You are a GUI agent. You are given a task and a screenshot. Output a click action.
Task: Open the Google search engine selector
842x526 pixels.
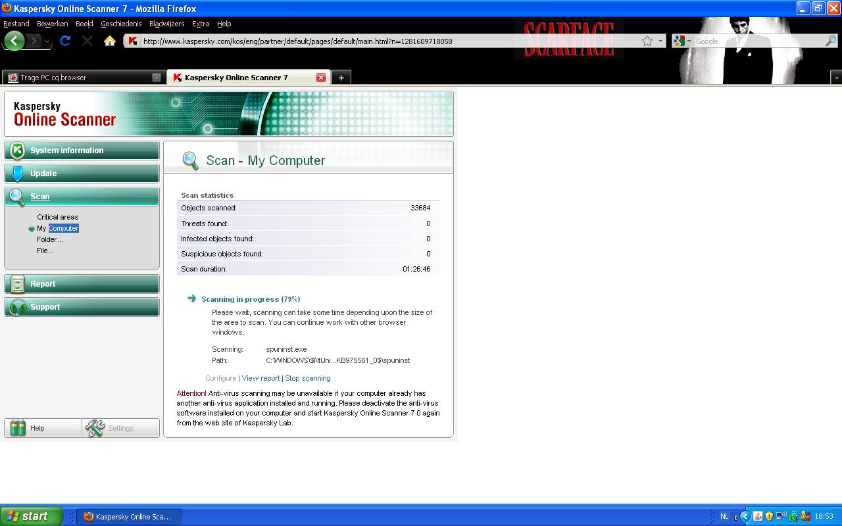[682, 41]
